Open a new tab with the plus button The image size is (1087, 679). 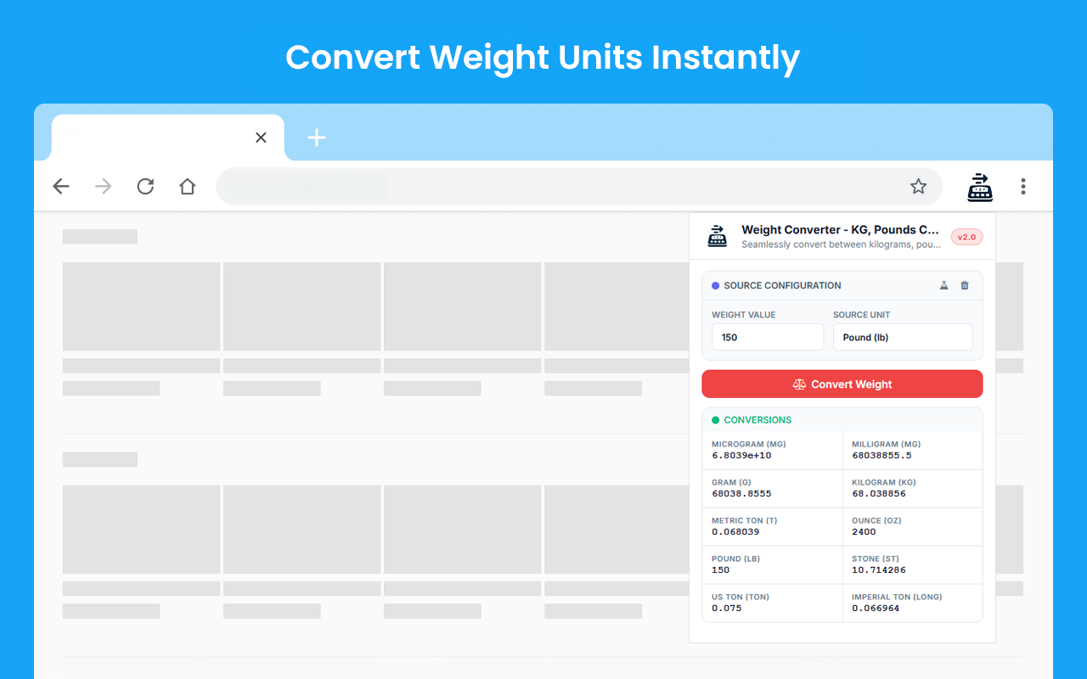pyautogui.click(x=317, y=137)
